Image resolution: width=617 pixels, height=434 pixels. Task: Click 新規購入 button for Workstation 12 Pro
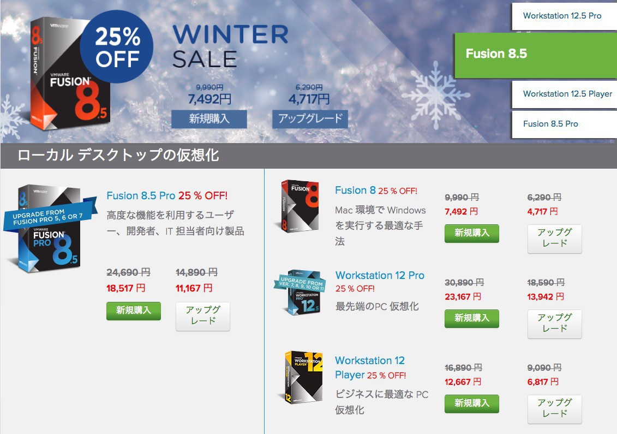472,318
